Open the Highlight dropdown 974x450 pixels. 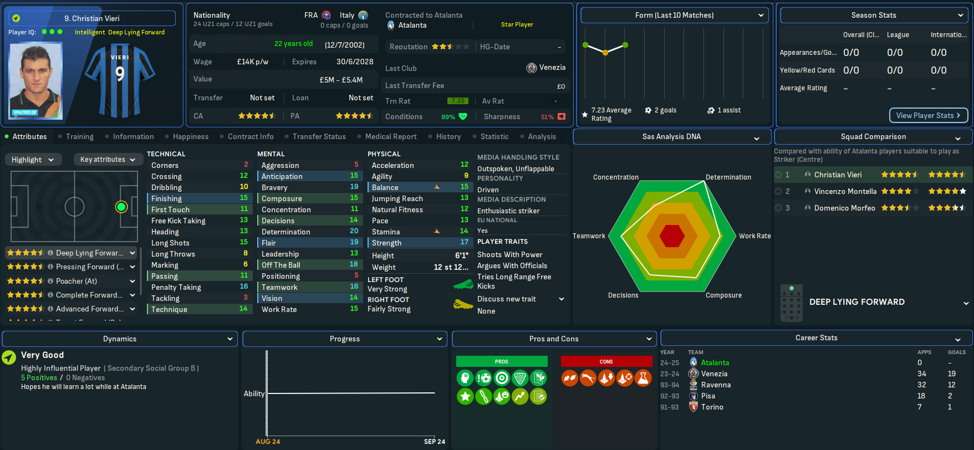[x=33, y=160]
